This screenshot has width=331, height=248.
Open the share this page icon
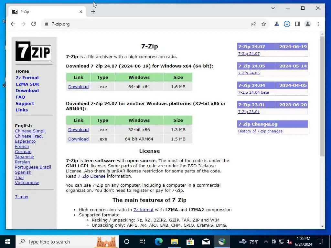pyautogui.click(x=253, y=24)
